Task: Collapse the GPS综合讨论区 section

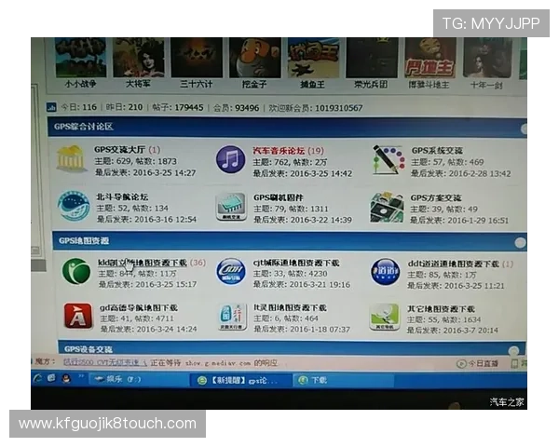Action: 524,129
